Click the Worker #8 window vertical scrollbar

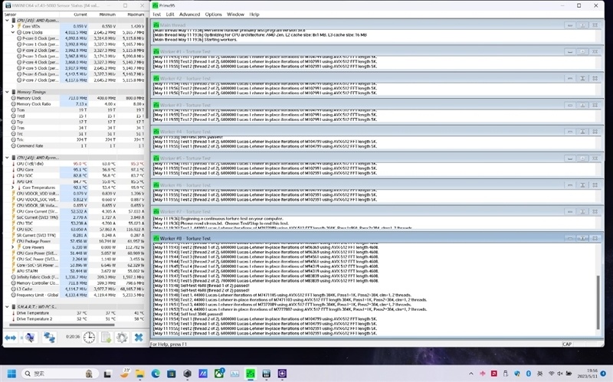tap(598, 302)
